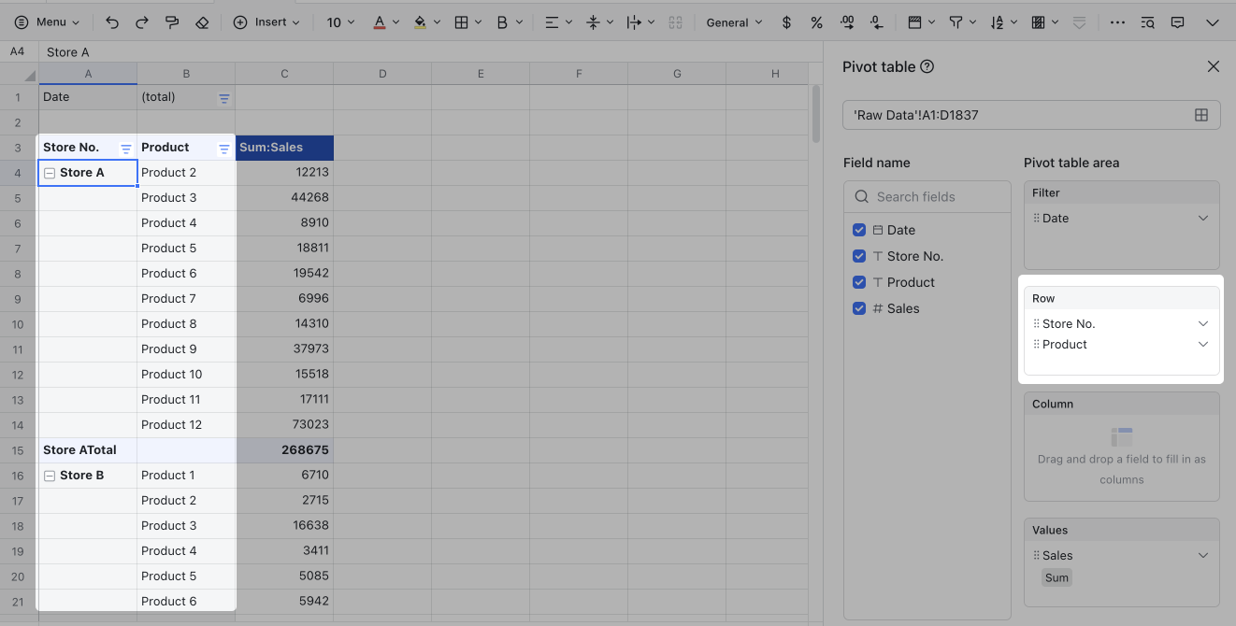Apply percent format icon

pos(816,21)
